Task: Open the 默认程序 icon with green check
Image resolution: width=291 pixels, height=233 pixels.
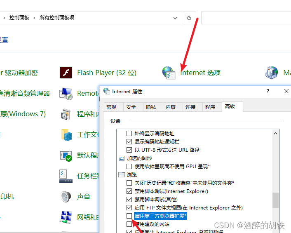Action: 66,156
